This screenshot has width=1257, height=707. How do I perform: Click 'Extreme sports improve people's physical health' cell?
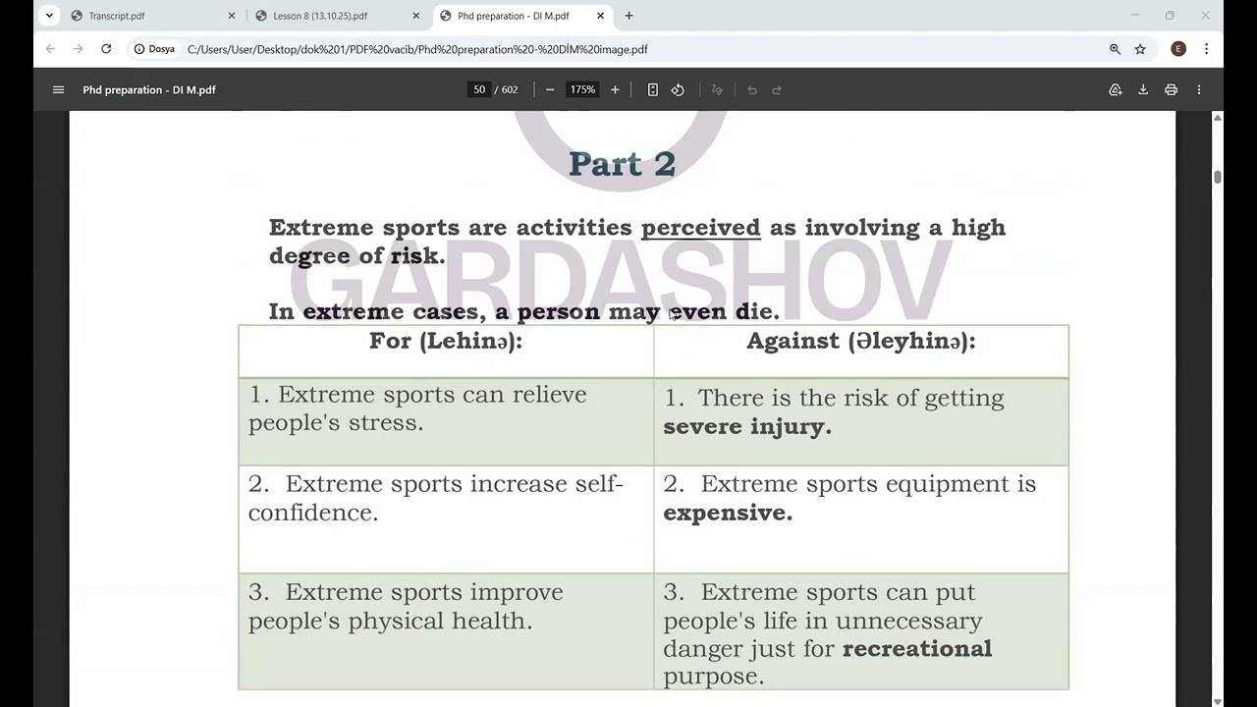pos(446,631)
